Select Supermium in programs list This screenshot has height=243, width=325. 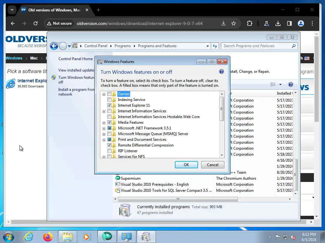[130, 178]
